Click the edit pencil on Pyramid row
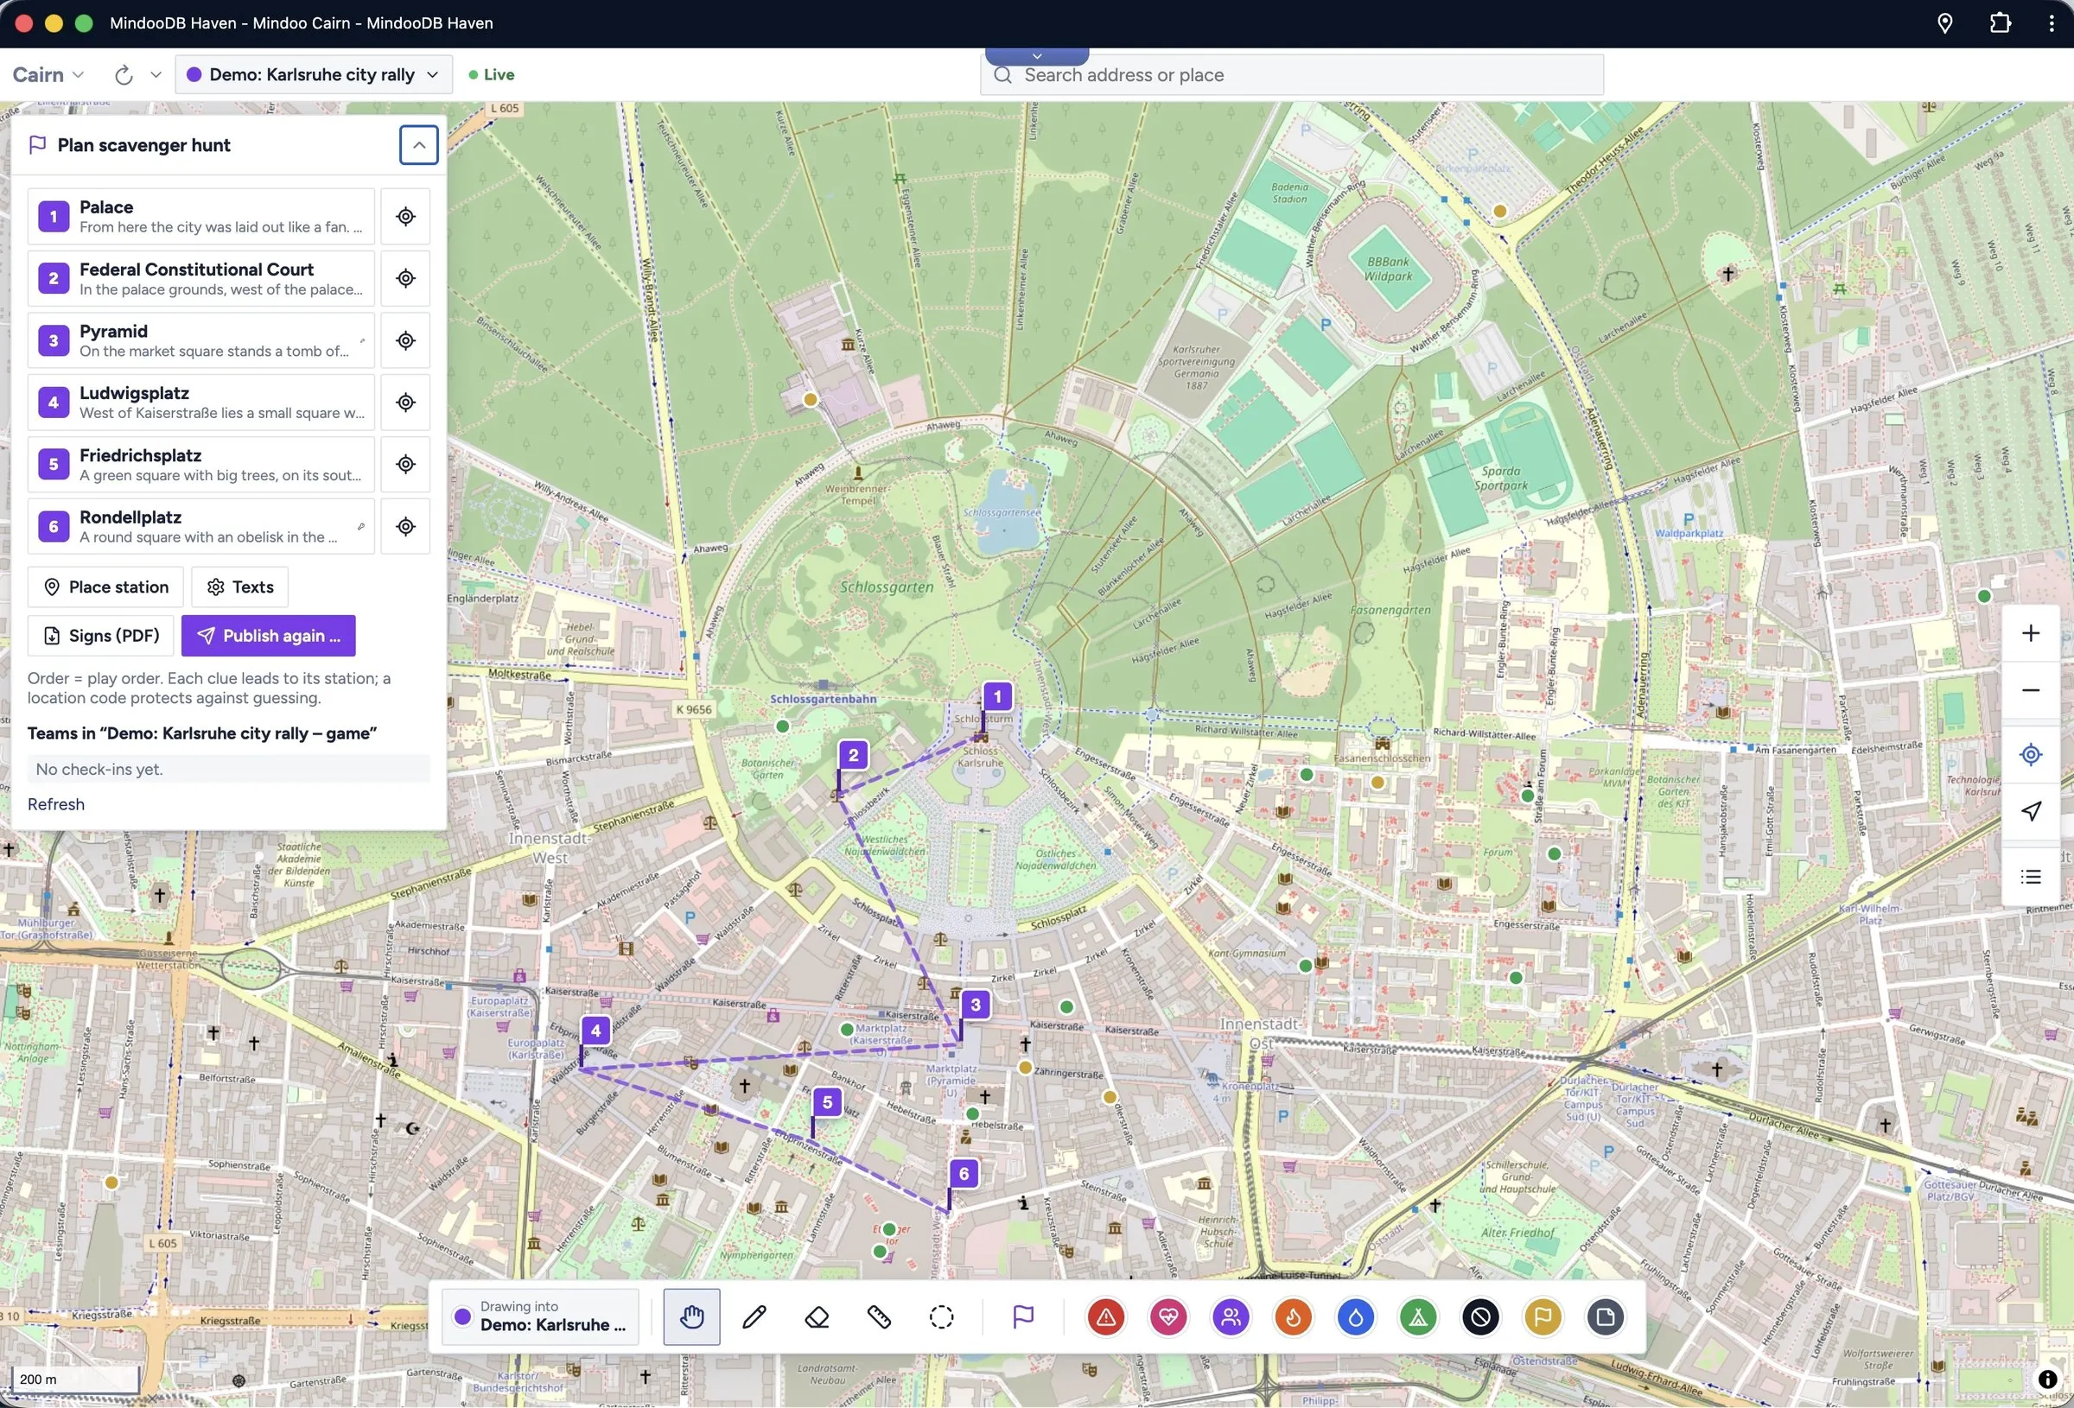 pyautogui.click(x=361, y=341)
